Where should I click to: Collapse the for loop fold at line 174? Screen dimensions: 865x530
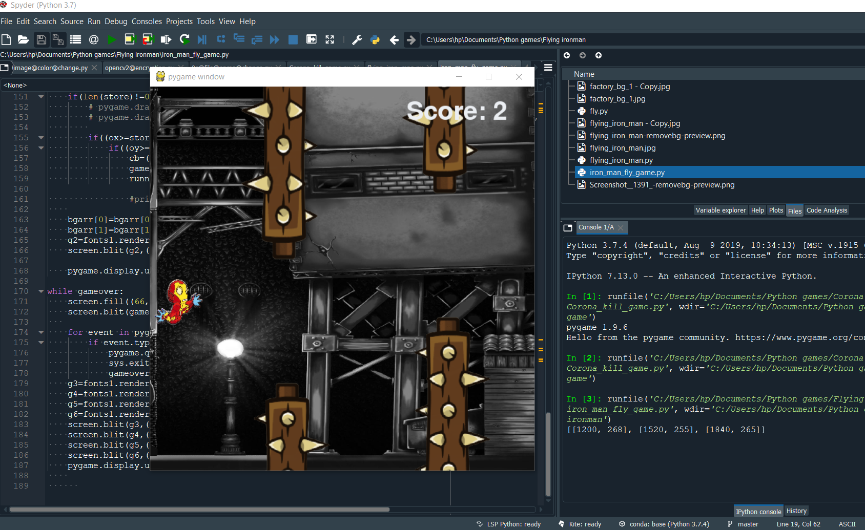[x=41, y=332]
